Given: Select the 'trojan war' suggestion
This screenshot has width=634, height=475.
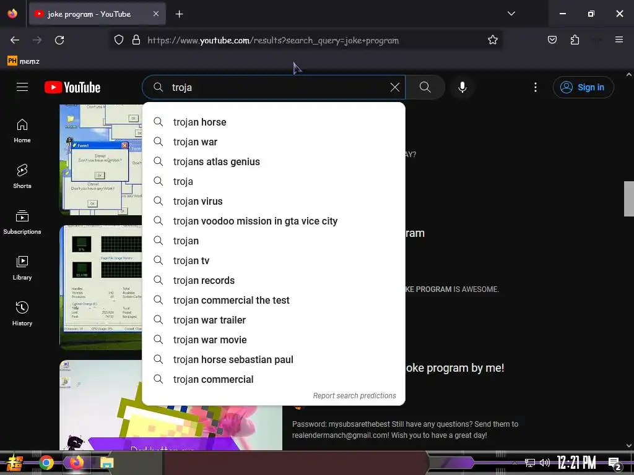Looking at the screenshot, I should (274, 142).
